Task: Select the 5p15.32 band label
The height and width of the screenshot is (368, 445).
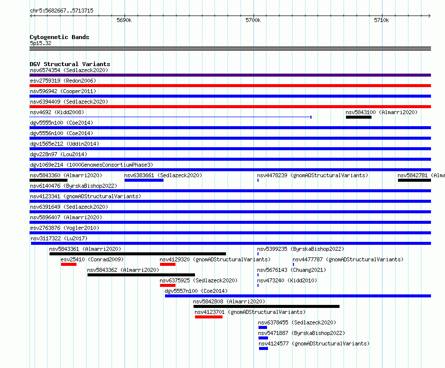Action: pos(40,43)
